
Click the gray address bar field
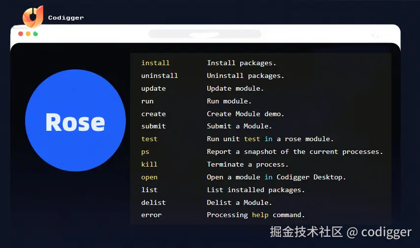(205, 34)
